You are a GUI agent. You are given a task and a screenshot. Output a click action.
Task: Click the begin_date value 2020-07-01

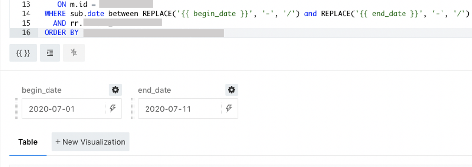52,109
